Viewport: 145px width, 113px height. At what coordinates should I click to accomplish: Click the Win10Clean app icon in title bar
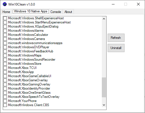click(5, 4)
